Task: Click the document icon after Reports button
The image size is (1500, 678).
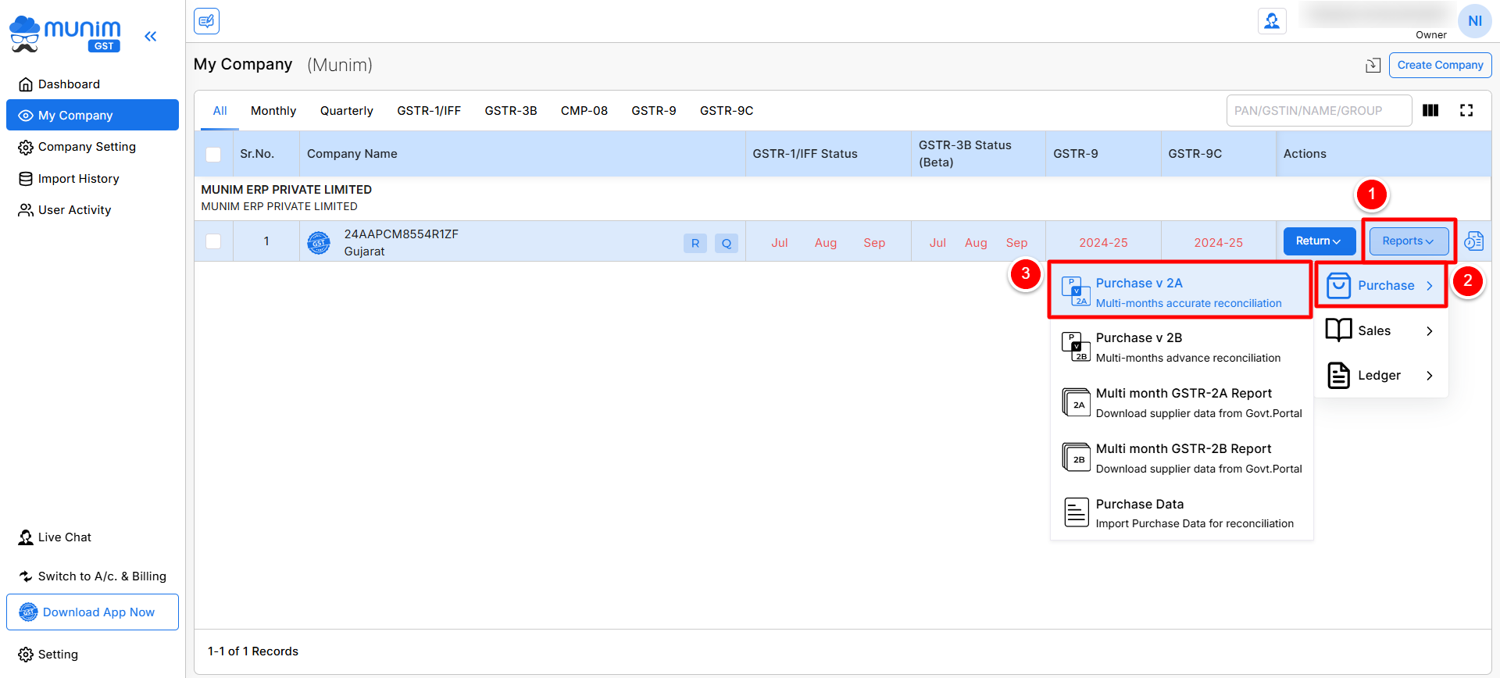Action: tap(1473, 241)
